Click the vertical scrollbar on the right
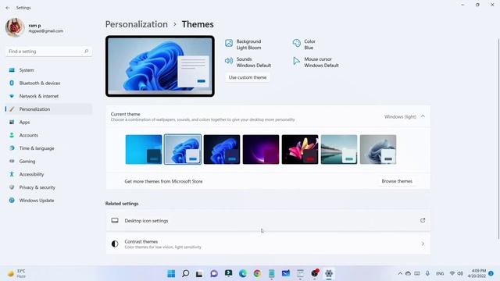The image size is (500, 281). (498, 139)
